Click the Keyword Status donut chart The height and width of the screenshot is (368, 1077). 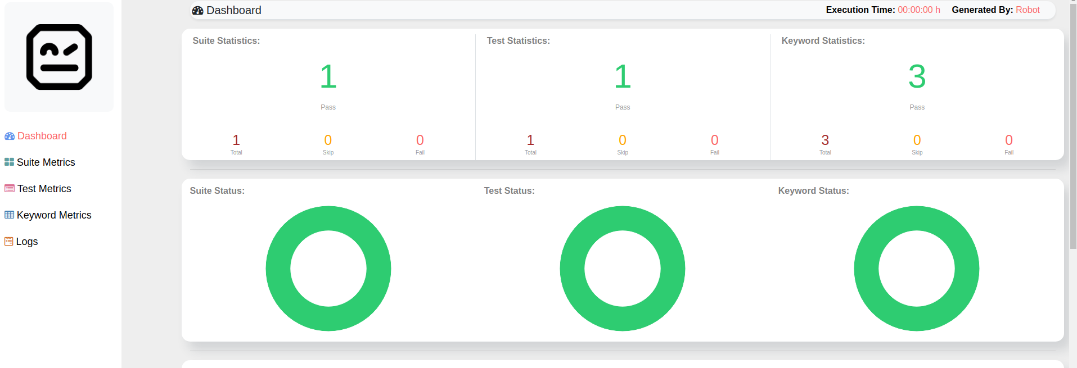click(917, 269)
